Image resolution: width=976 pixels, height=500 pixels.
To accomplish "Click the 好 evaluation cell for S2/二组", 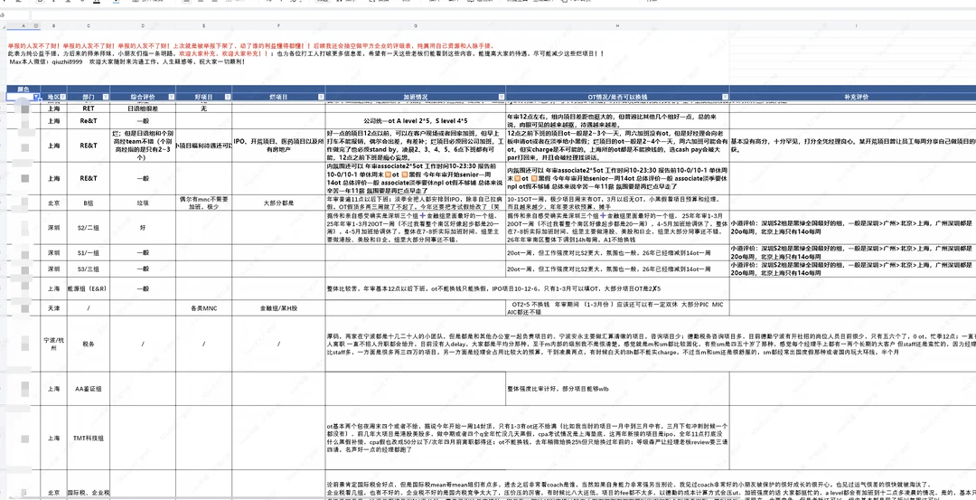I will [143, 228].
